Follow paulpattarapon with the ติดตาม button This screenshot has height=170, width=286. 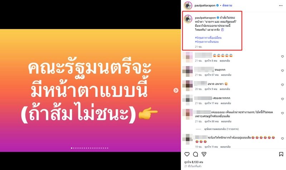tap(227, 5)
